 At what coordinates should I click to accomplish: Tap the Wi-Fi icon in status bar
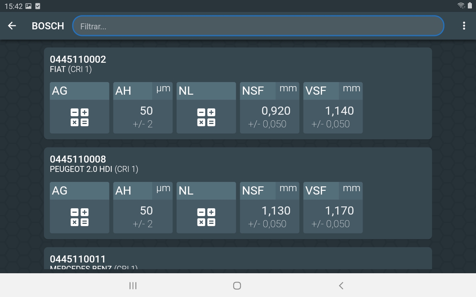tap(461, 6)
